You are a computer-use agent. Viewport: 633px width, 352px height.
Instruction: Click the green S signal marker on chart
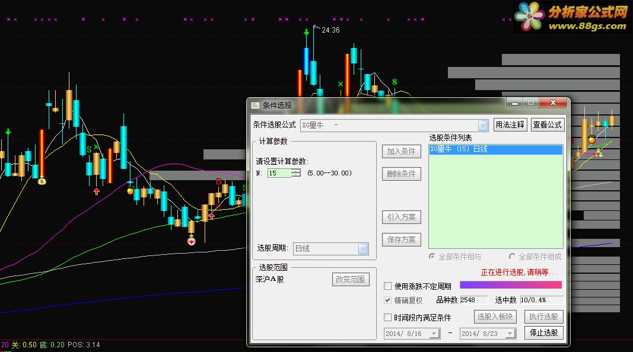point(89,150)
